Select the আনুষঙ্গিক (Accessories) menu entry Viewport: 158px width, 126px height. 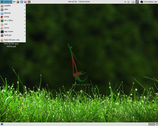(13, 6)
